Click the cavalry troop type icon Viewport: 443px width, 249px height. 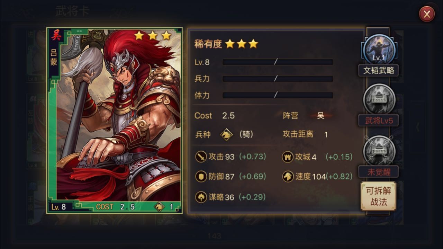[227, 134]
